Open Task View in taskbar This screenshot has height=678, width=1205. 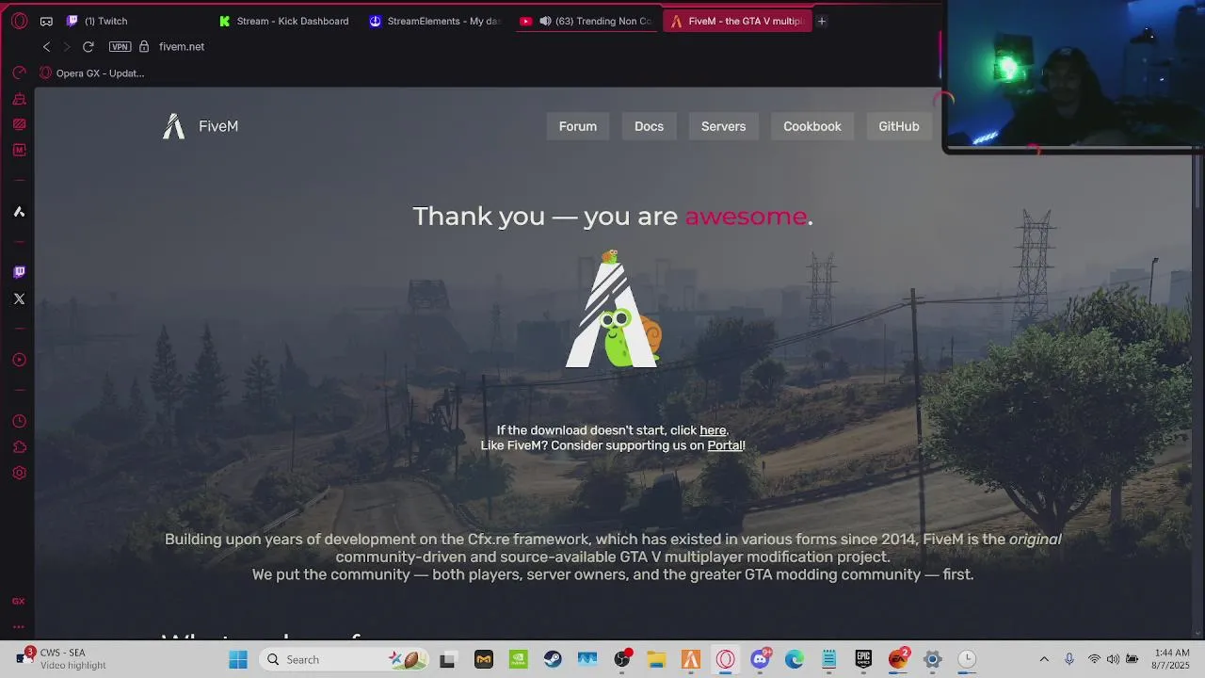coord(448,659)
